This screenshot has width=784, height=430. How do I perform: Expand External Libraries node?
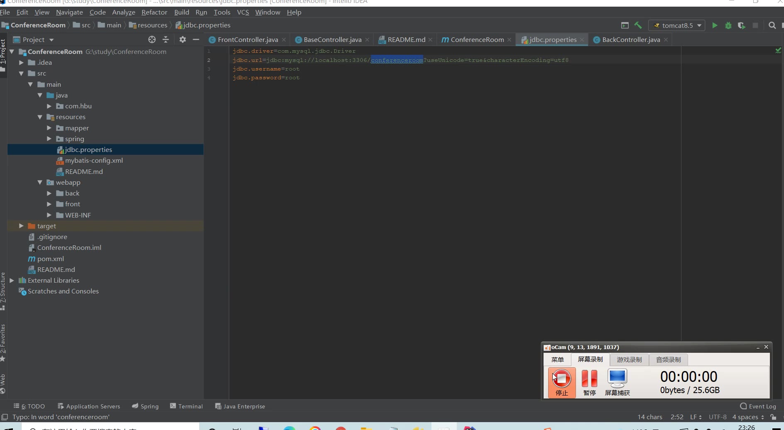pos(12,280)
